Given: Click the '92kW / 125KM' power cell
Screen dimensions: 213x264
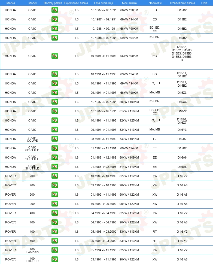Looking at the screenshot, I should (129, 120).
